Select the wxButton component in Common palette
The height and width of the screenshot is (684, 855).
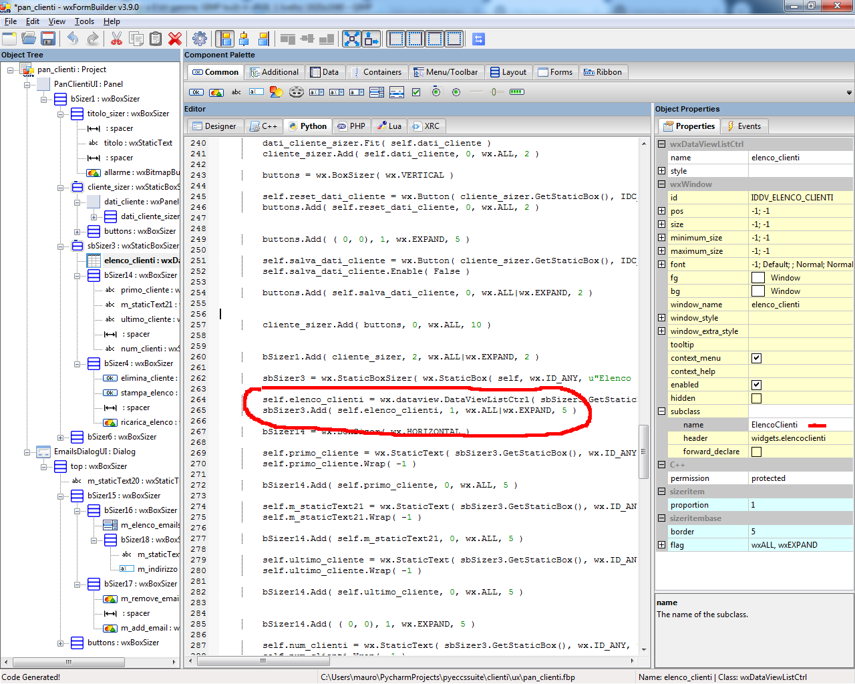click(x=196, y=92)
